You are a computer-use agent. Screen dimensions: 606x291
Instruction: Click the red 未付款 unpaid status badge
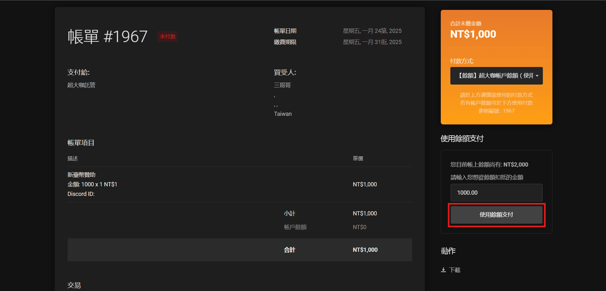[x=168, y=37]
